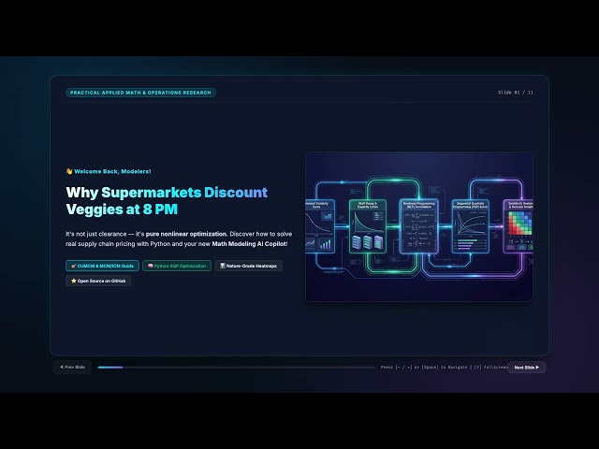Open the Open Source on GitHub tag
This screenshot has height=449, width=599.
point(98,281)
